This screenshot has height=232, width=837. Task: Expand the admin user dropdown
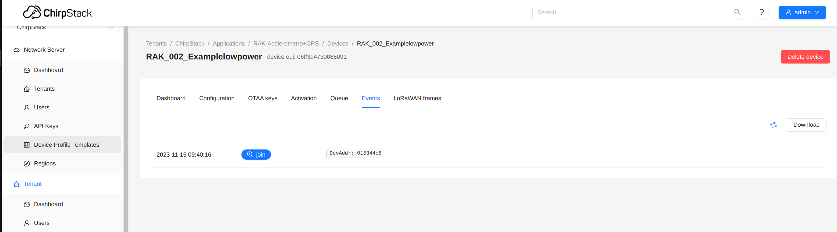pos(802,12)
